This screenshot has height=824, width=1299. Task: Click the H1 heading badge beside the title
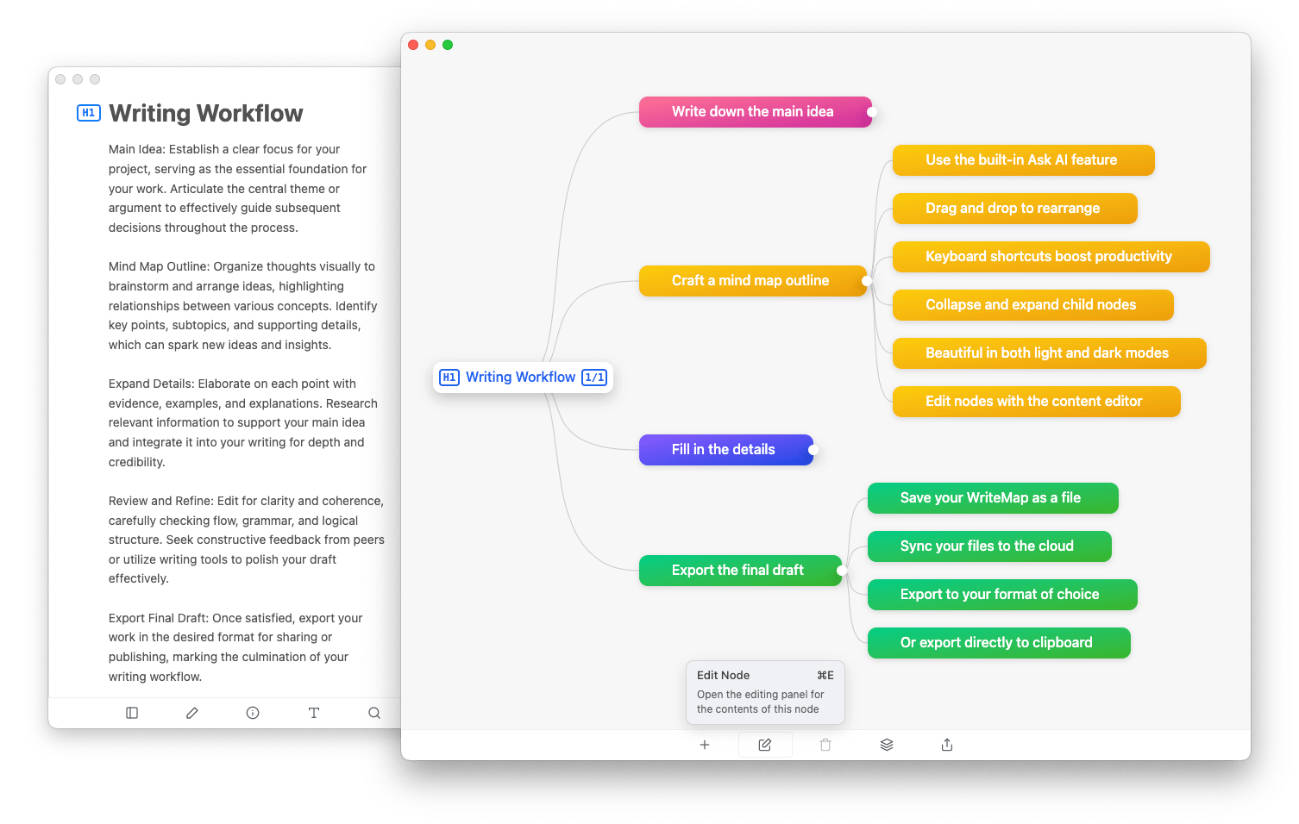[x=89, y=113]
